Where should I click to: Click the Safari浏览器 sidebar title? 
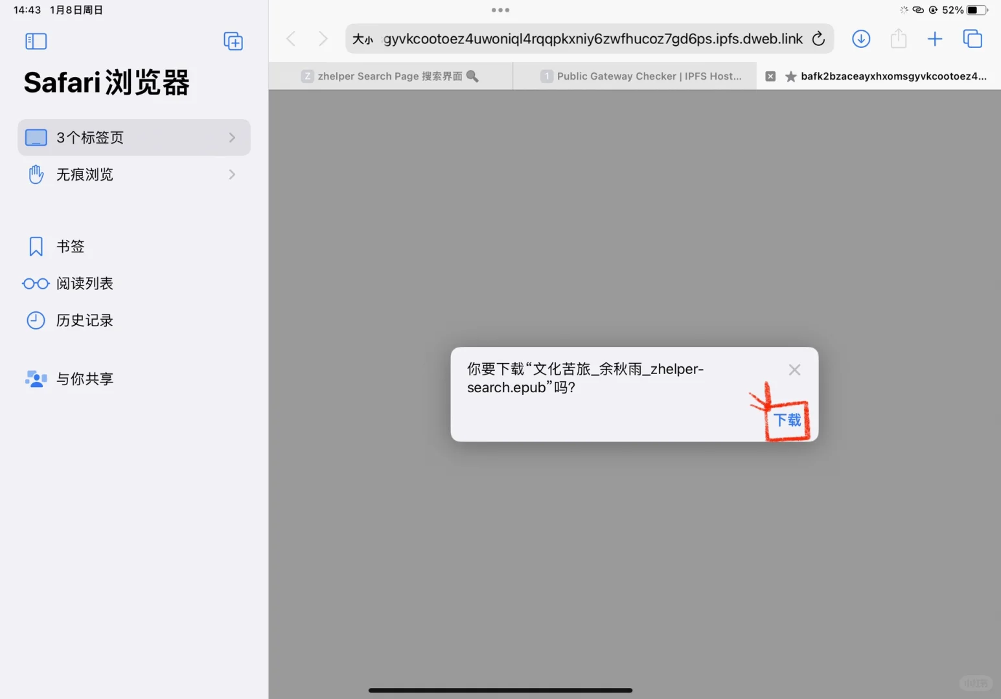click(107, 83)
